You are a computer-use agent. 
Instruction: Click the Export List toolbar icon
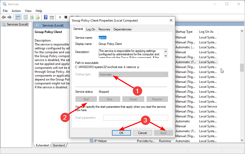(38, 17)
